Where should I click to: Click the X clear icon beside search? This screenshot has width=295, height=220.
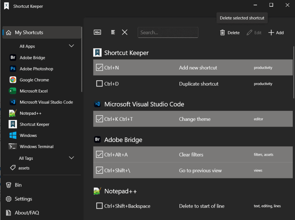pos(124,32)
